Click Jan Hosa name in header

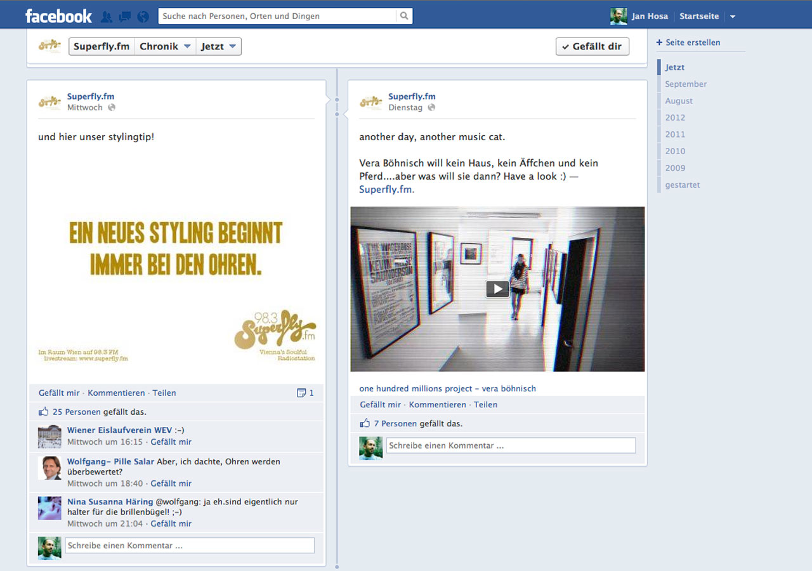[x=650, y=16]
